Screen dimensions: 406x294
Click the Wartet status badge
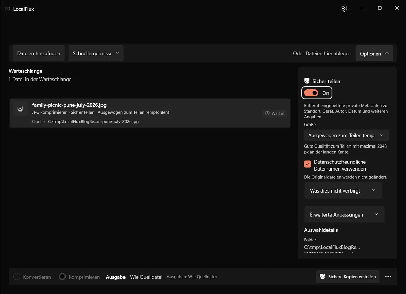click(275, 113)
